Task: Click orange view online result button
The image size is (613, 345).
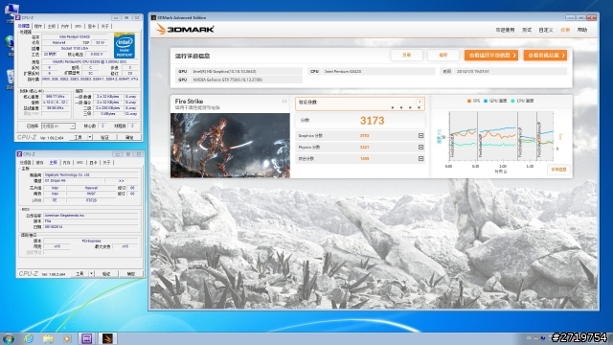Action: tap(545, 56)
